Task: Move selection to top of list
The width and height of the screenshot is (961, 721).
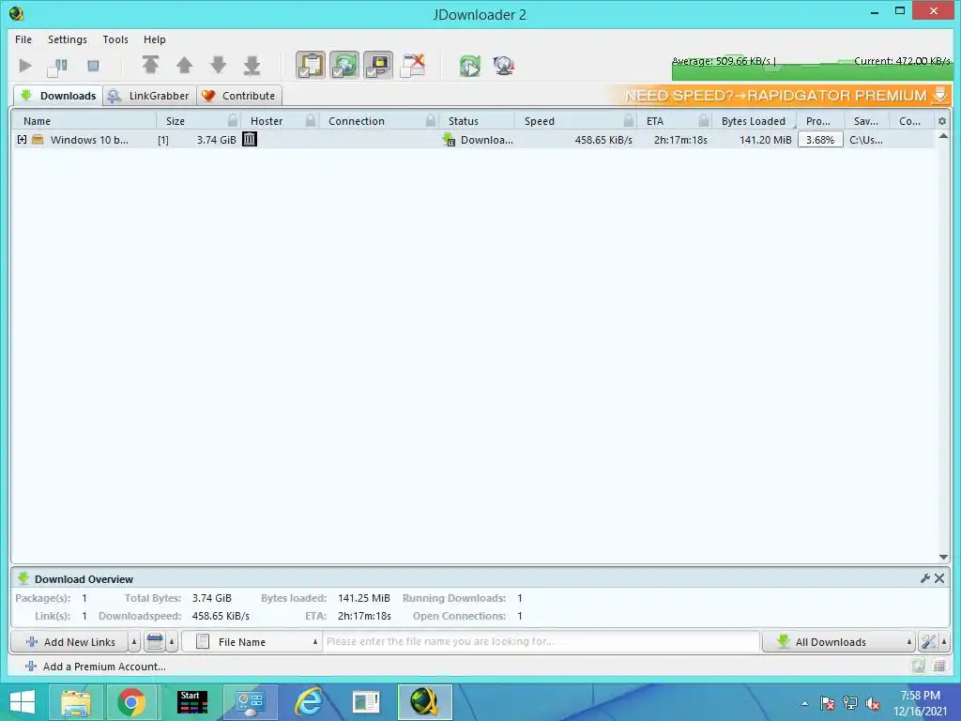Action: (x=151, y=65)
